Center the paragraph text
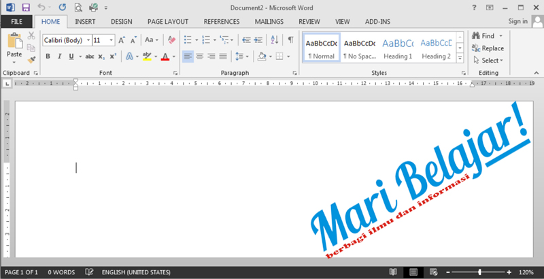 pos(199,56)
